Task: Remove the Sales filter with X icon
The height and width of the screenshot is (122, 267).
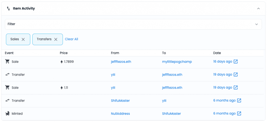Action: pos(23,39)
